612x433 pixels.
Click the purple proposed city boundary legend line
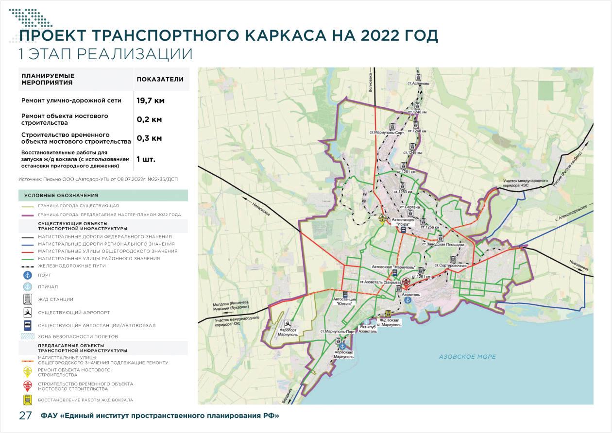click(28, 214)
